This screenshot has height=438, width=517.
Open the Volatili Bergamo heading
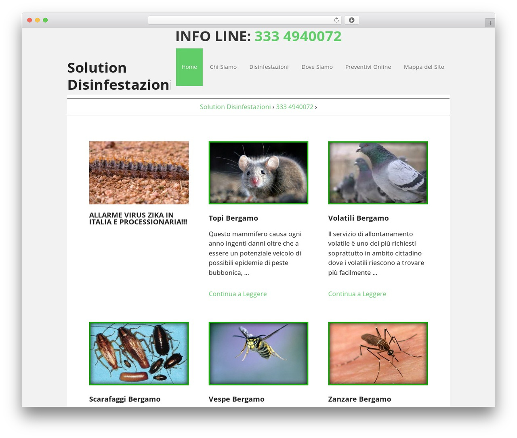(x=359, y=218)
